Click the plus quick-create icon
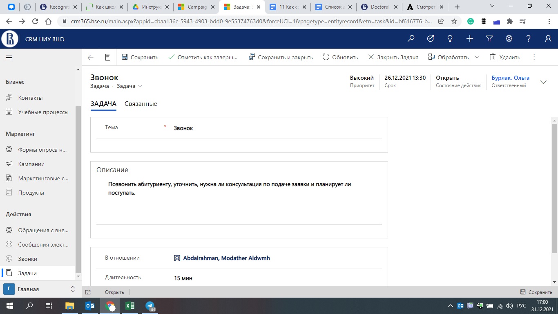This screenshot has height=314, width=558. click(x=470, y=39)
